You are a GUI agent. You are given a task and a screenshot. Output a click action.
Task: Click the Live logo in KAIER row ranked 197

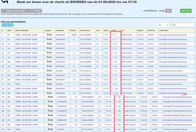coord(50,129)
